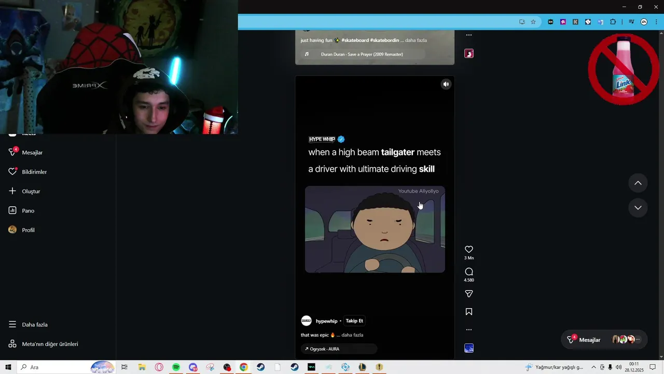Open volume control in system tray

[x=618, y=367]
